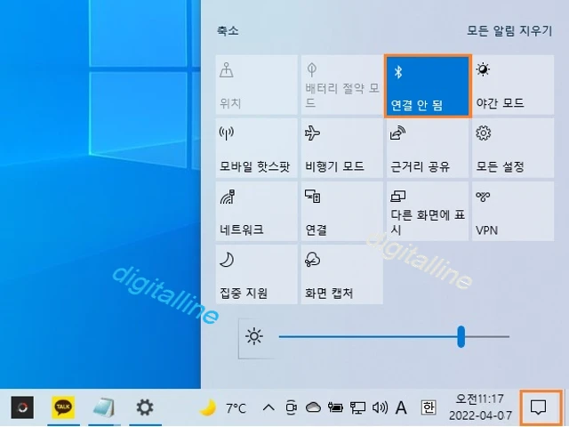Open 화면 캡처 screen snip tile

click(x=341, y=275)
